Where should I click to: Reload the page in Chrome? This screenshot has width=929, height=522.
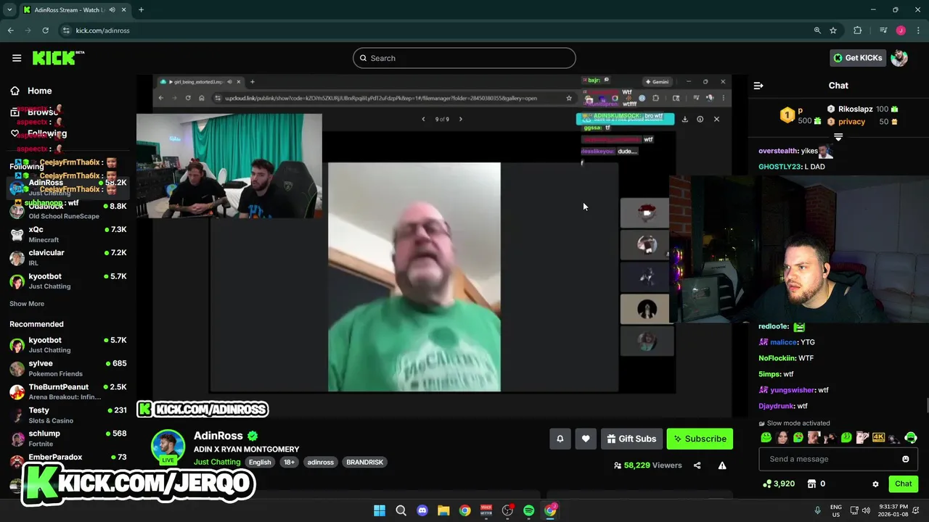pyautogui.click(x=45, y=30)
